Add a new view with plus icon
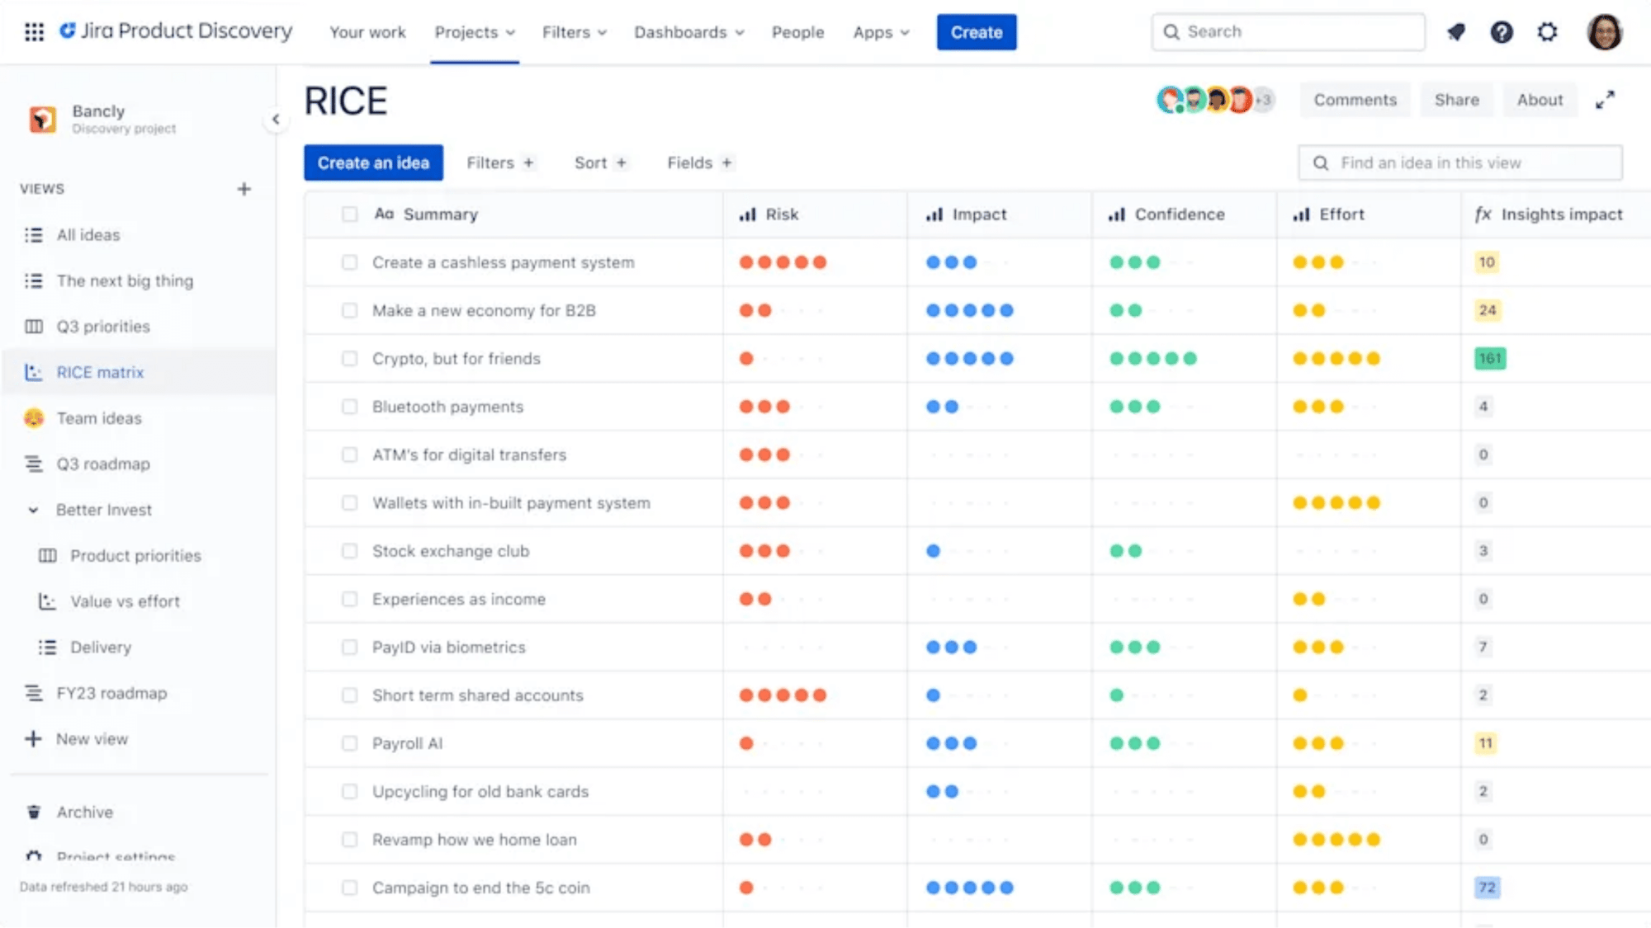Image resolution: width=1651 pixels, height=928 pixels. tap(244, 189)
